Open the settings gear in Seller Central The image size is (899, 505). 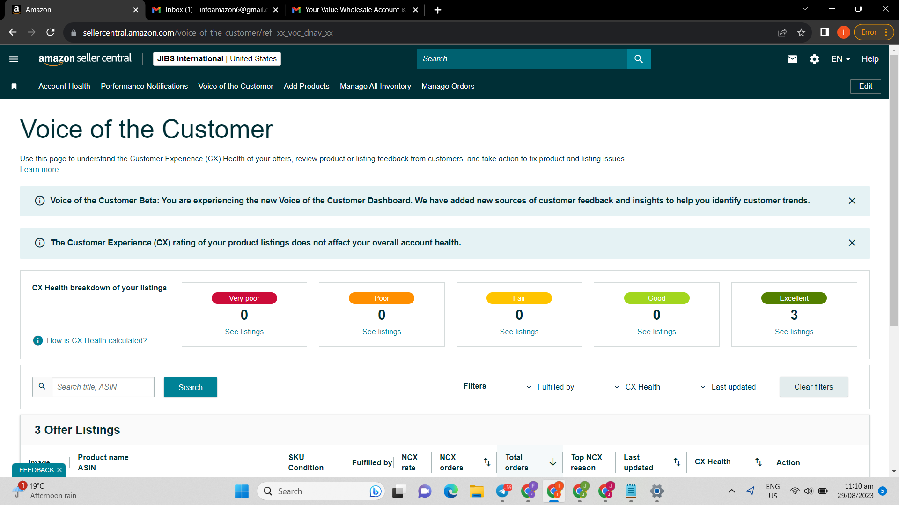(814, 59)
